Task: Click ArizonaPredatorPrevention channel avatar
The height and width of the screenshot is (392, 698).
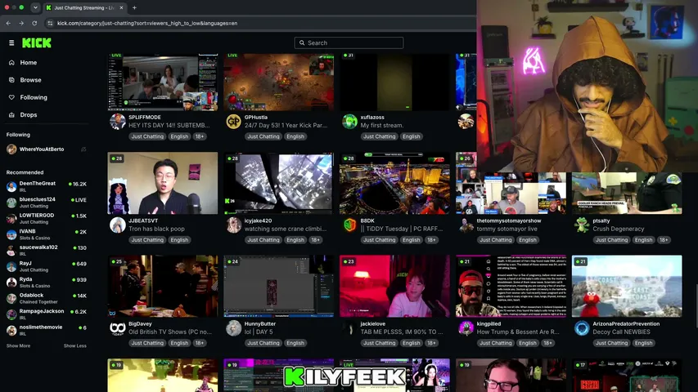Action: click(x=581, y=328)
